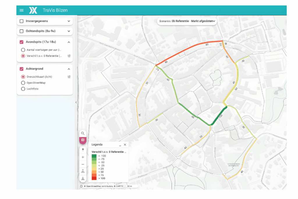Open settings for Verschil t.o.v. Referentie layer
The width and height of the screenshot is (298, 199).
coord(69,56)
